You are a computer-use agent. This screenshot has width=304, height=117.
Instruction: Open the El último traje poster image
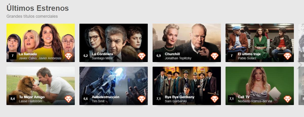[260, 43]
